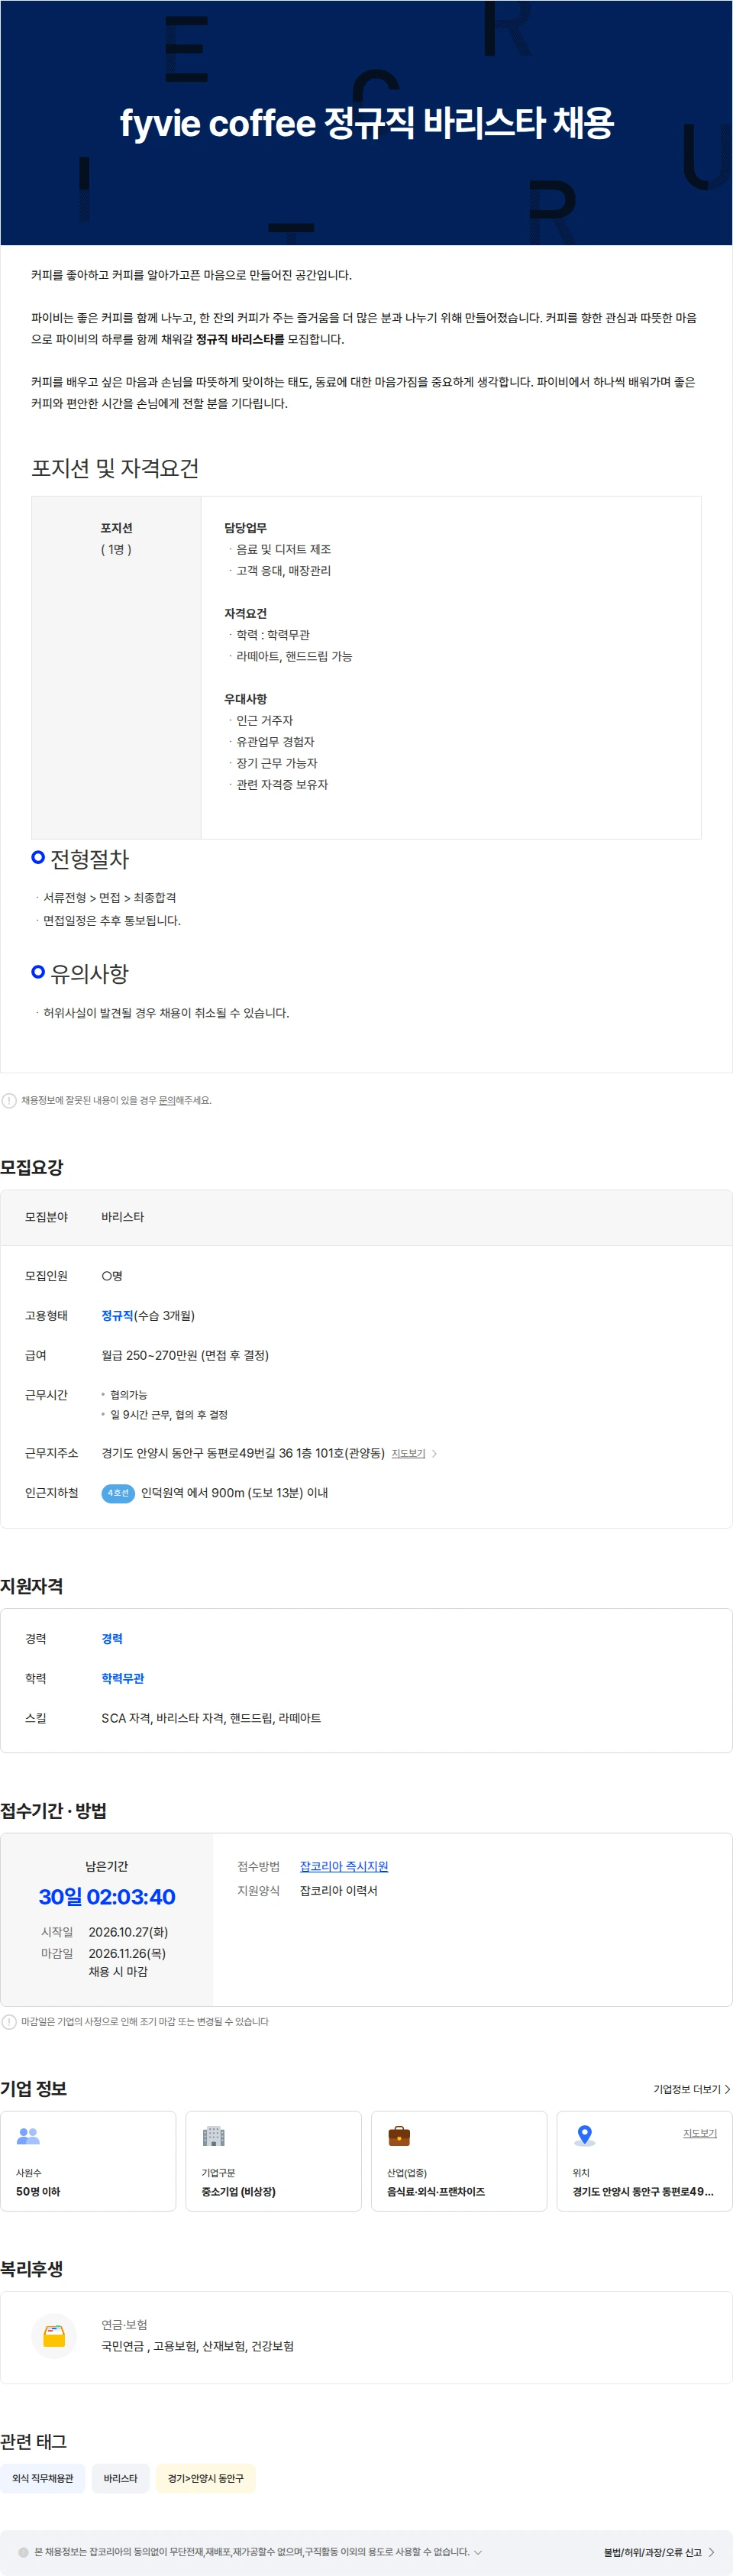
Task: Click 음식료·외식·프랜차이즈 industry text
Action: click(x=436, y=2191)
